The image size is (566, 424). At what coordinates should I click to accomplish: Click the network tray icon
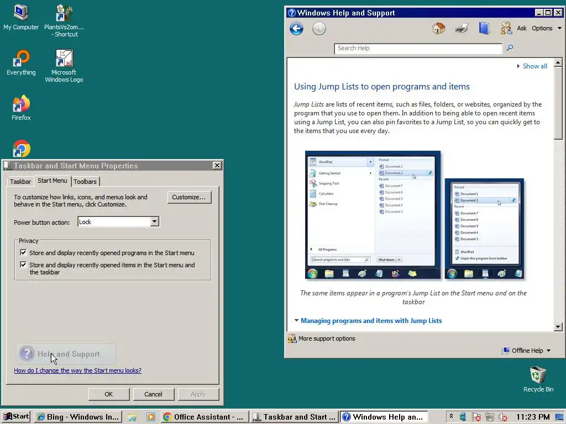tap(490, 417)
